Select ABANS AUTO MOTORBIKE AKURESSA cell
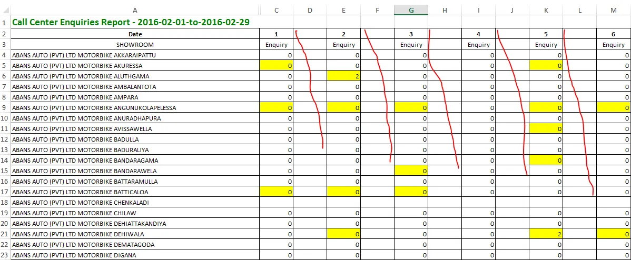This screenshot has width=631, height=260. click(x=135, y=65)
